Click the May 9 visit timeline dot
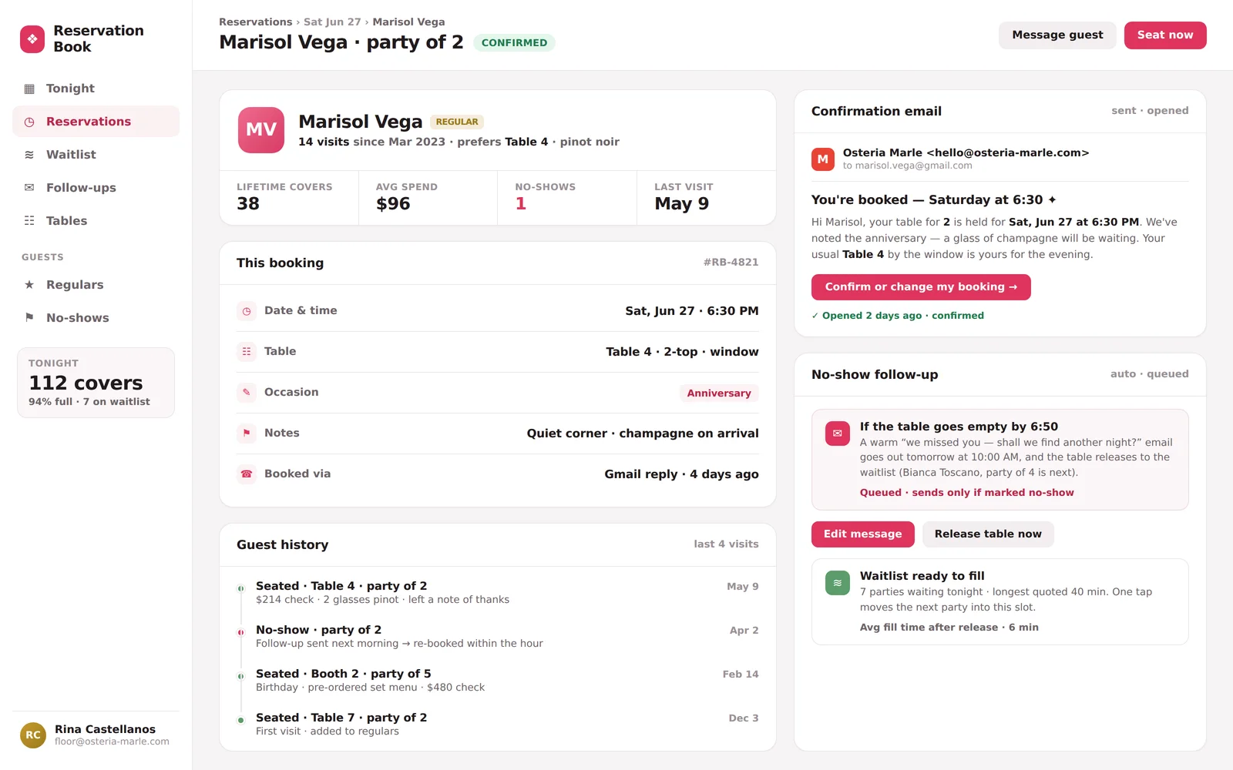This screenshot has height=770, width=1233. pos(240,588)
